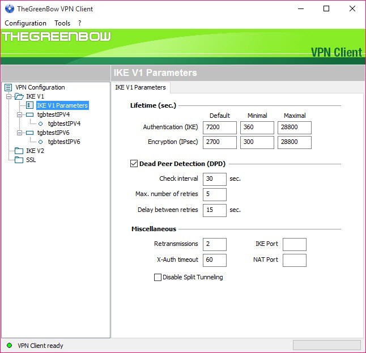
Task: Click the tgbtestIPV4 child tunnel circle icon
Action: (40, 124)
